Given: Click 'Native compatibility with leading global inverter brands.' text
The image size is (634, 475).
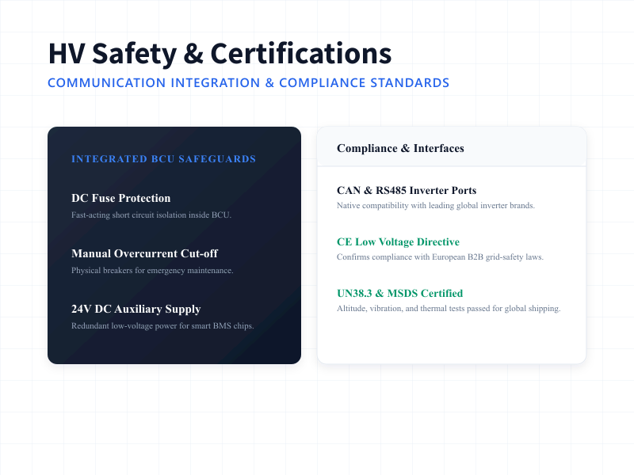Looking at the screenshot, I should pos(436,206).
